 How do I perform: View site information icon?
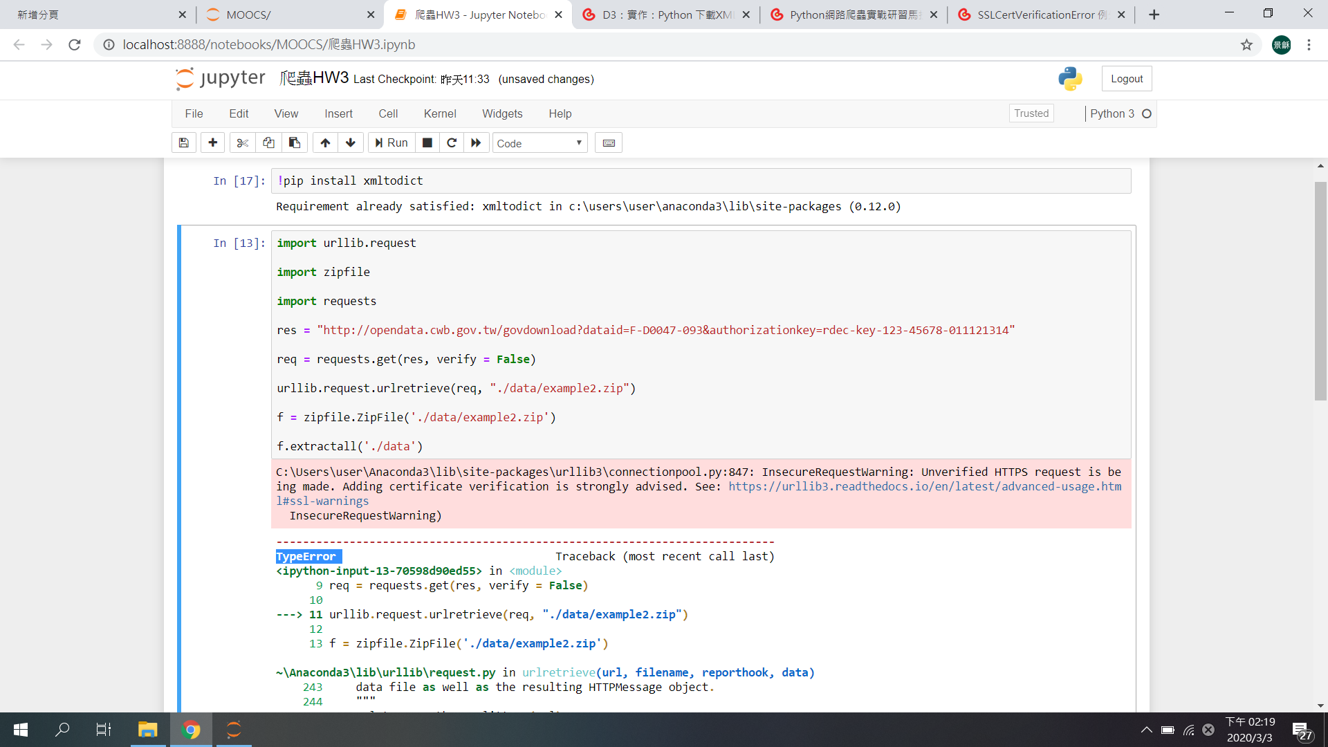(109, 45)
